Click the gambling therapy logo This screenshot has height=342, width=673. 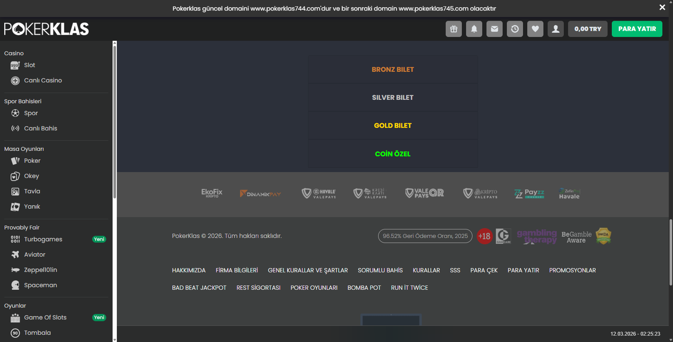click(537, 236)
